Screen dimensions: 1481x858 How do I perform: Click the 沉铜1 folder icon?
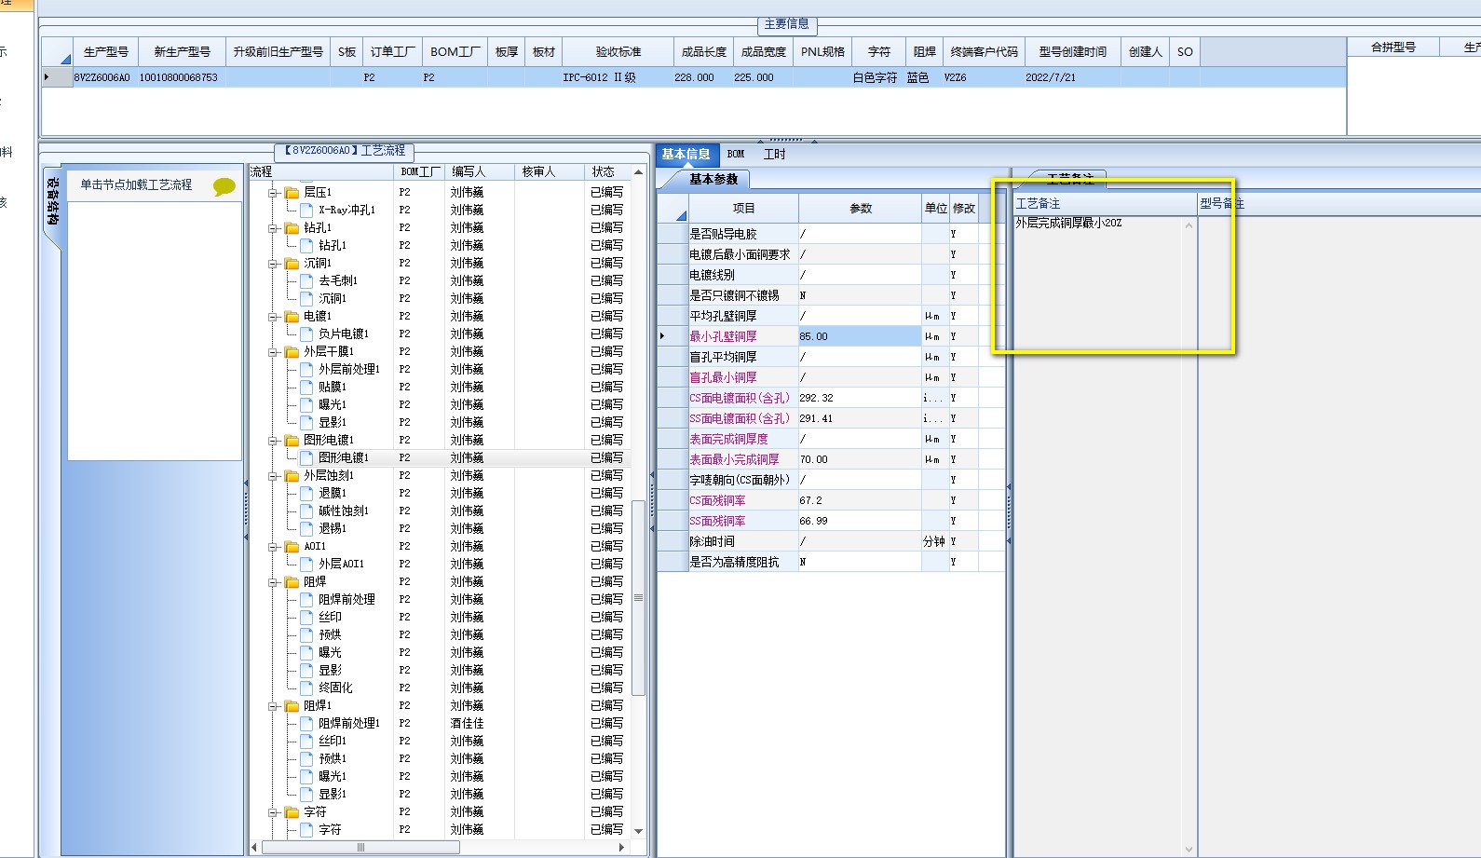(x=292, y=264)
